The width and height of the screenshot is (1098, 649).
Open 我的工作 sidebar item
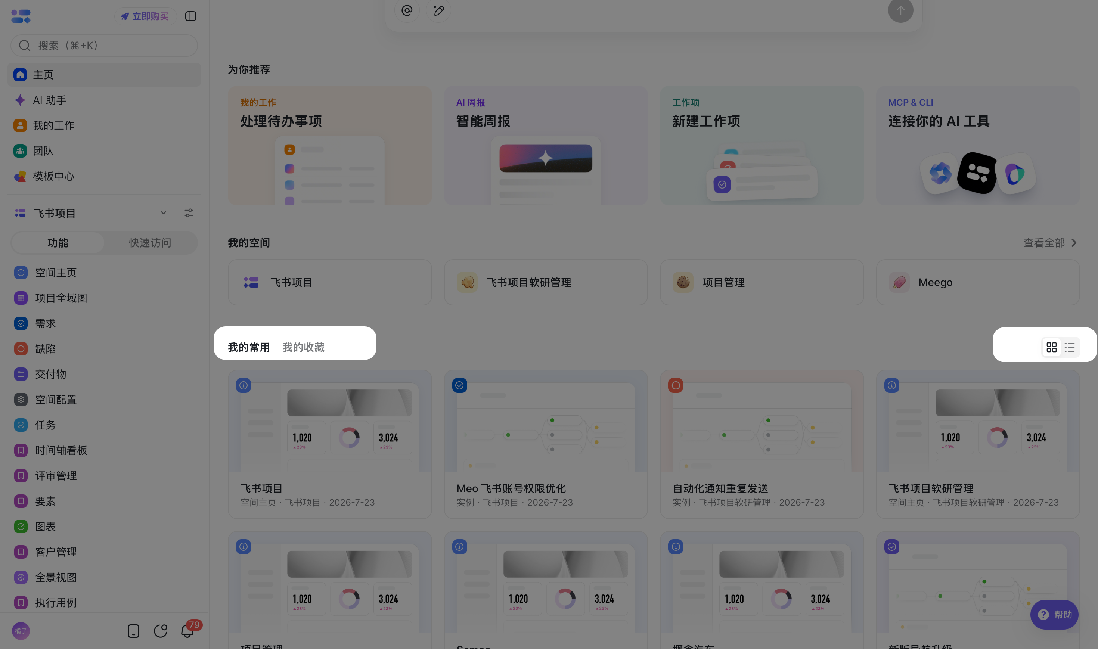tap(104, 125)
